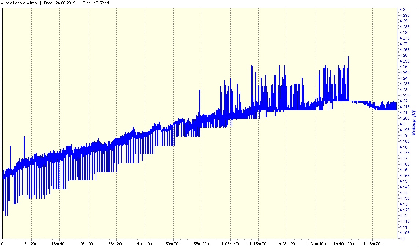Click the 25m 00s time axis label

pyautogui.click(x=88, y=243)
